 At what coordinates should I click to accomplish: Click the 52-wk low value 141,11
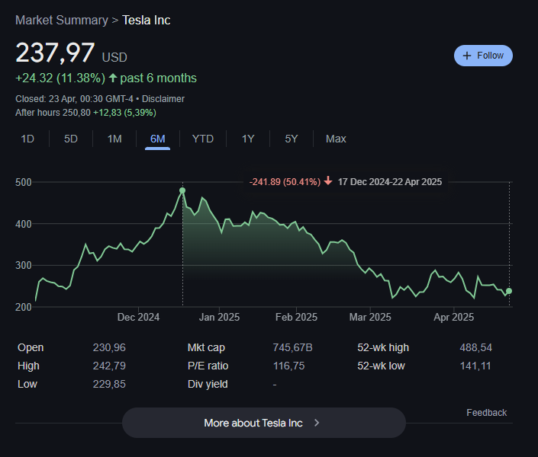(475, 366)
